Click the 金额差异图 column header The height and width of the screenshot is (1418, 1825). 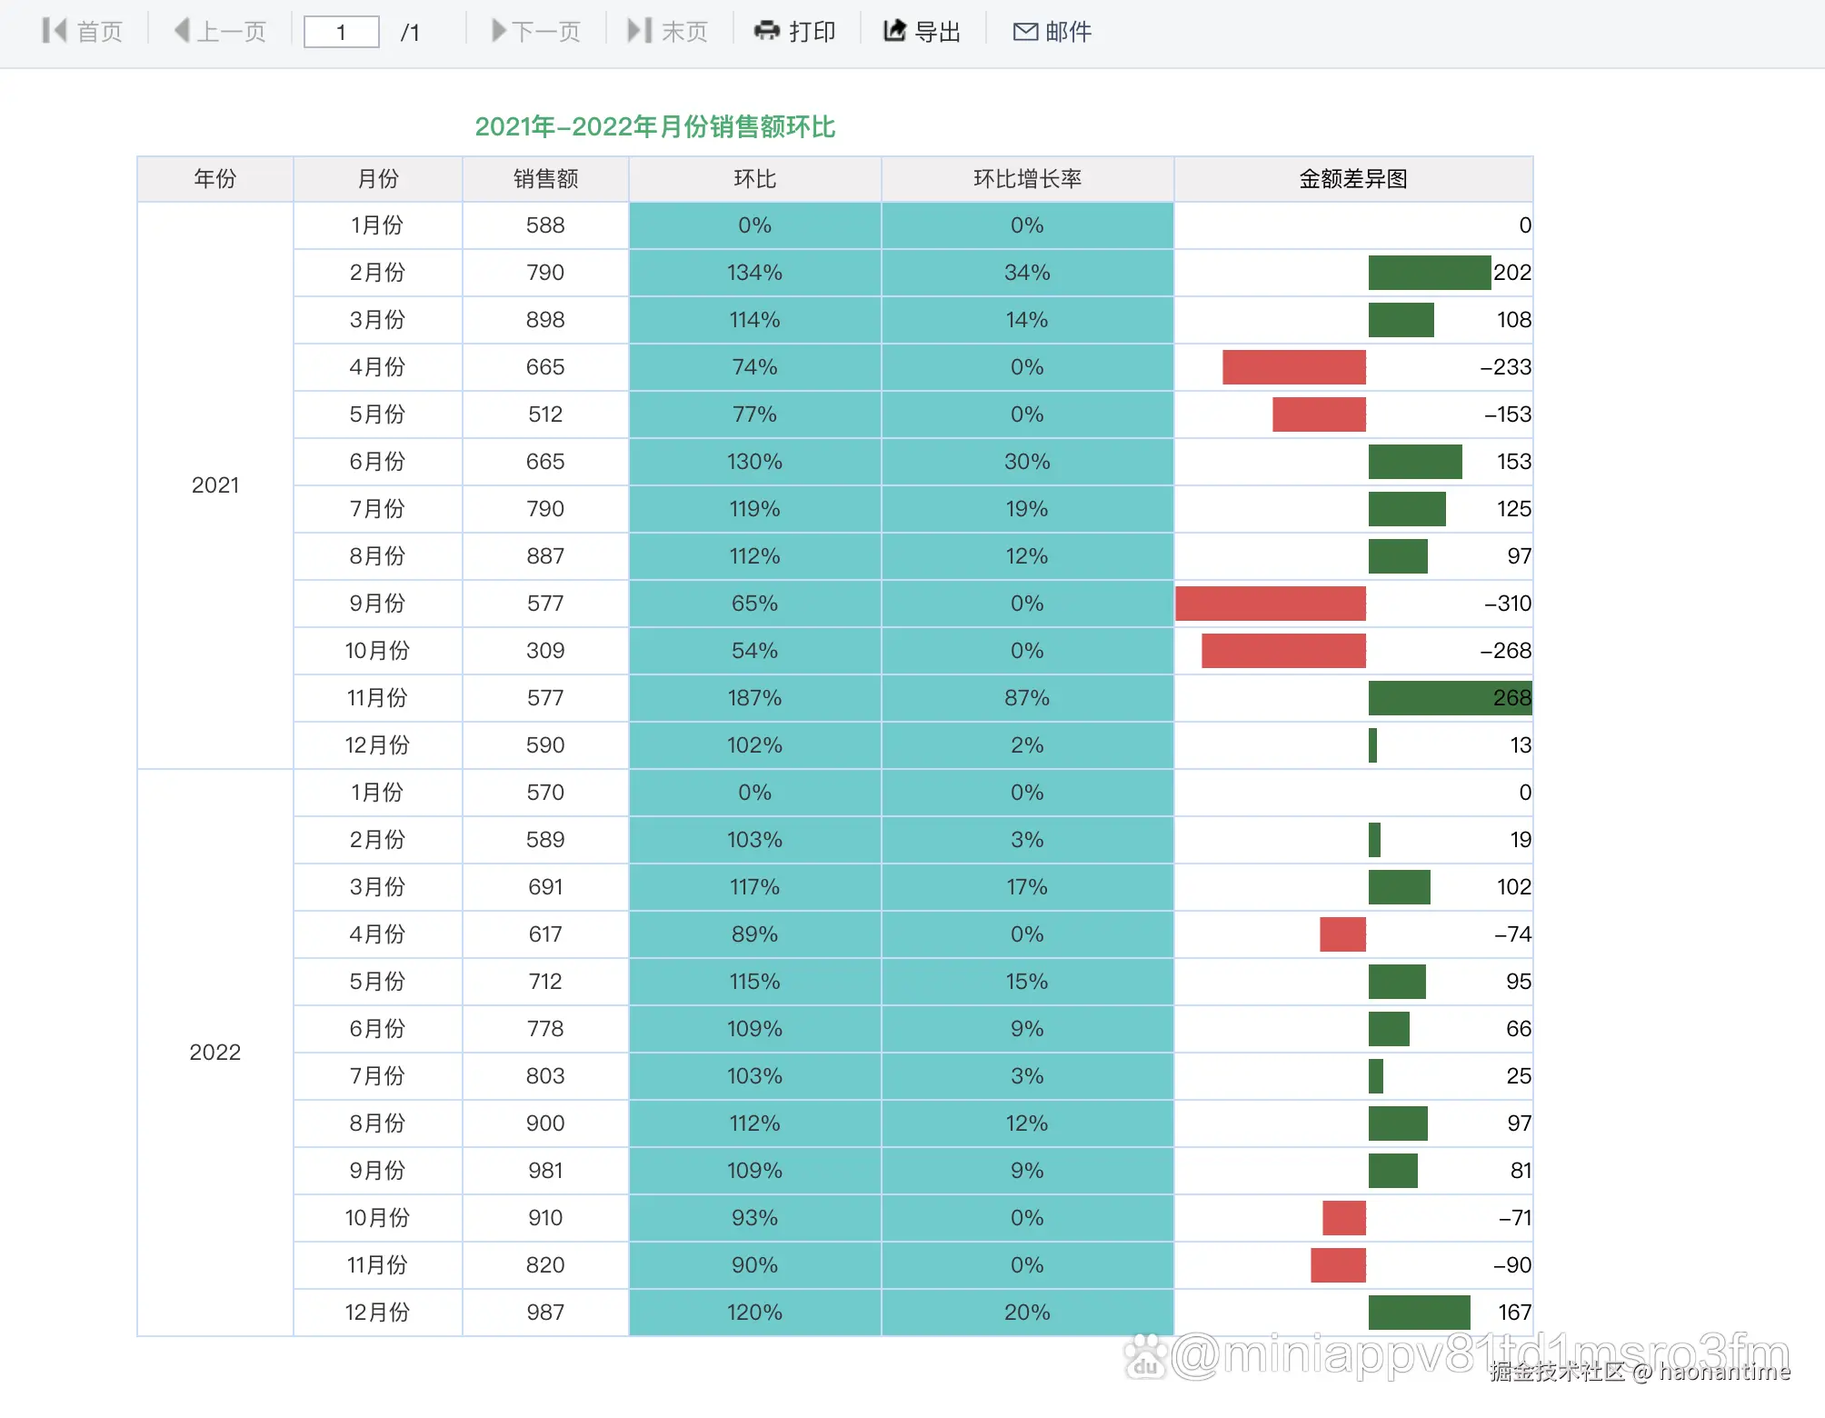[x=1352, y=179]
